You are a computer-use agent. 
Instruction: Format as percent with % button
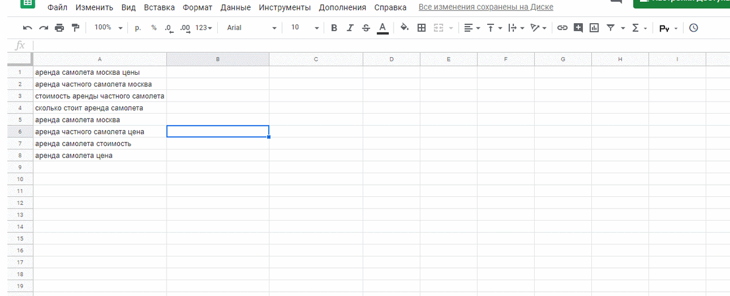[154, 28]
